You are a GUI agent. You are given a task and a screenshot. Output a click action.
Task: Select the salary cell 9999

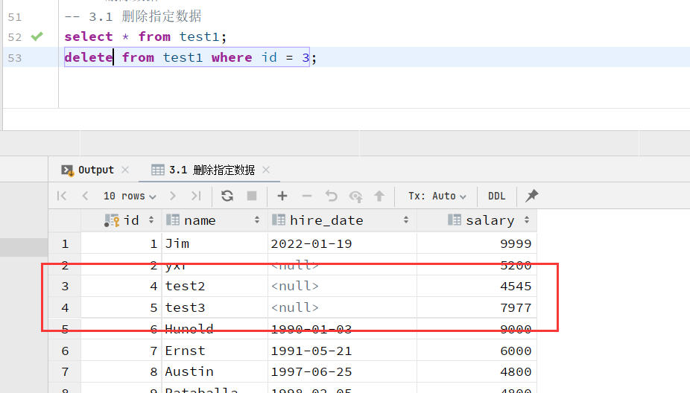(477, 243)
